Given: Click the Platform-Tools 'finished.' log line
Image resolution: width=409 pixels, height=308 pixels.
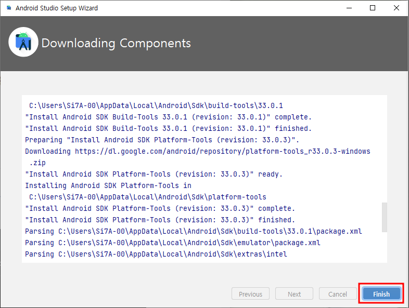Looking at the screenshot, I should click(160, 220).
